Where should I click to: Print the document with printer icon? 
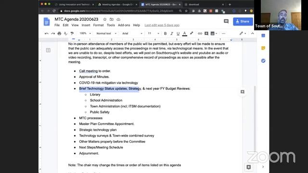pyautogui.click(x=59, y=34)
